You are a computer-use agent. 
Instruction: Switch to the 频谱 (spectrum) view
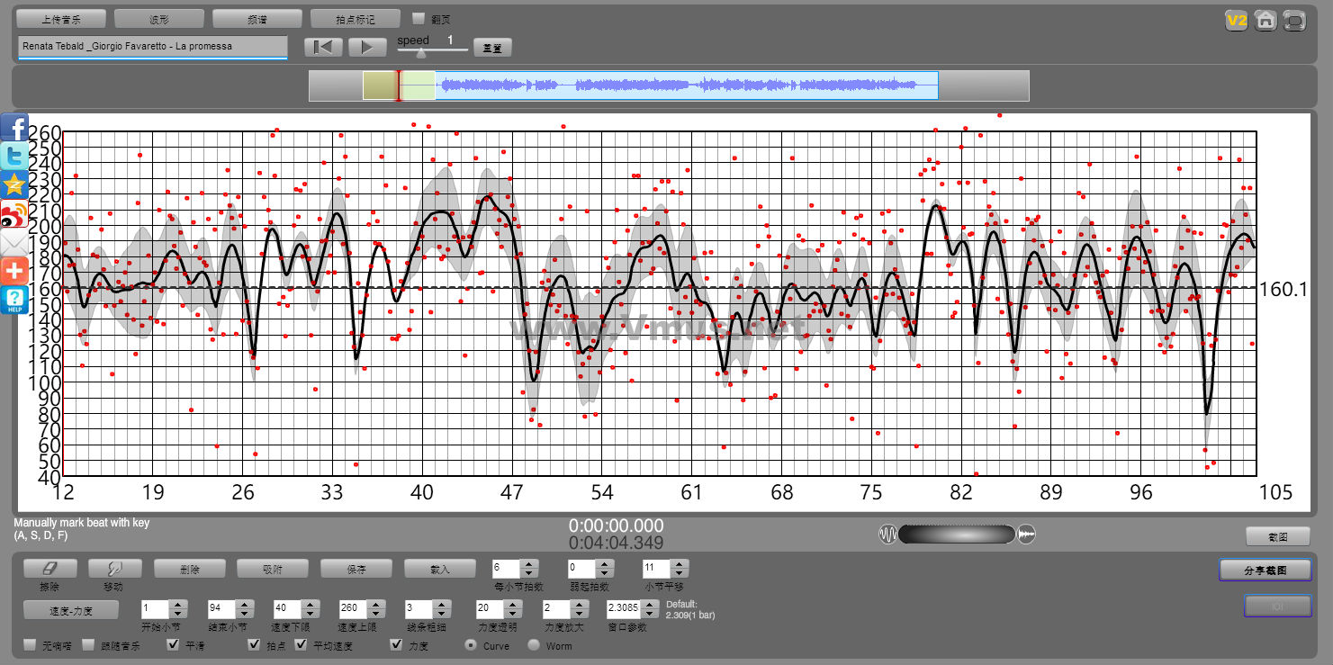point(257,19)
